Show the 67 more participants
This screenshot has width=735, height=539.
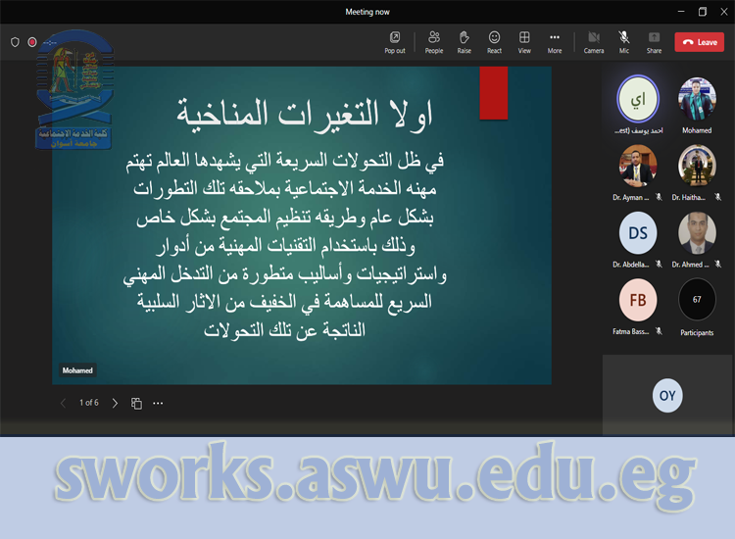point(697,300)
